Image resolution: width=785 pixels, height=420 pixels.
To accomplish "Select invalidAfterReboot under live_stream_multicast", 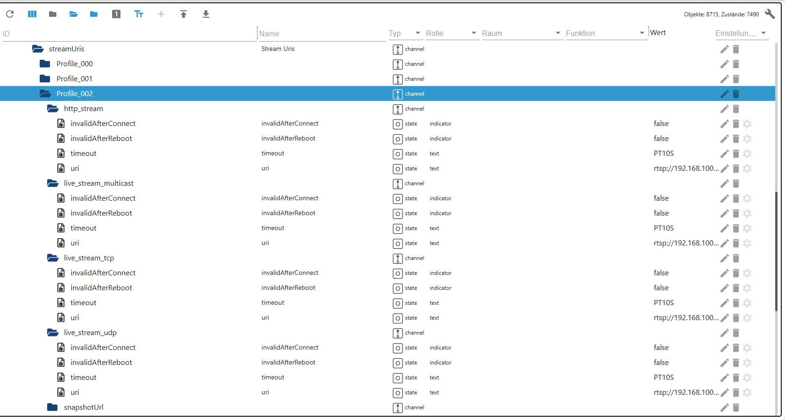I will click(x=388, y=213).
